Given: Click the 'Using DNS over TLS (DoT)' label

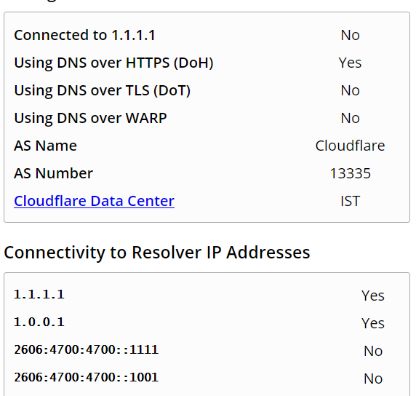Looking at the screenshot, I should coord(102,90).
